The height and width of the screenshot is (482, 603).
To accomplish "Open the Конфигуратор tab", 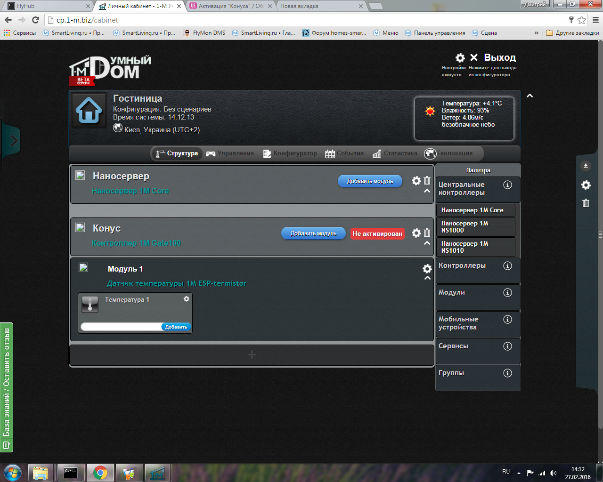I will click(x=290, y=153).
